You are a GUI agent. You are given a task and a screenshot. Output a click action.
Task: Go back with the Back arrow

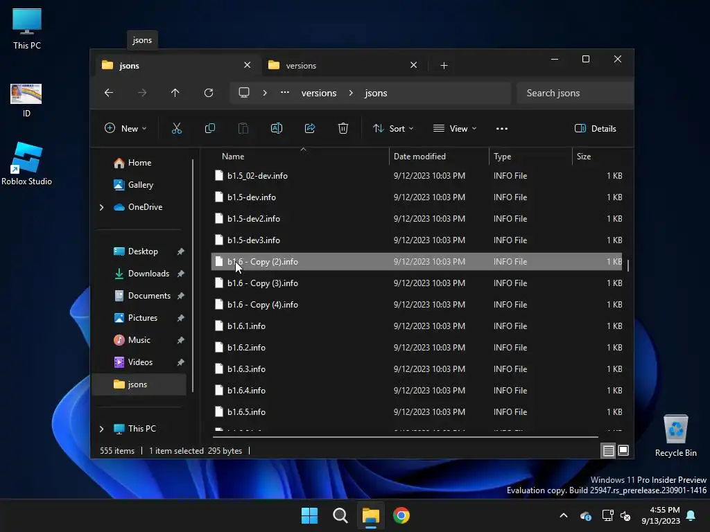109,93
